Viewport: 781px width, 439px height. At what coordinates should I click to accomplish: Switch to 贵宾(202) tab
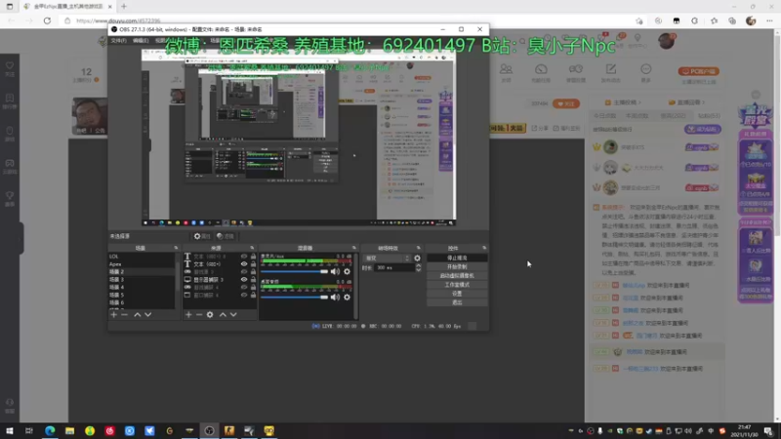tap(673, 115)
